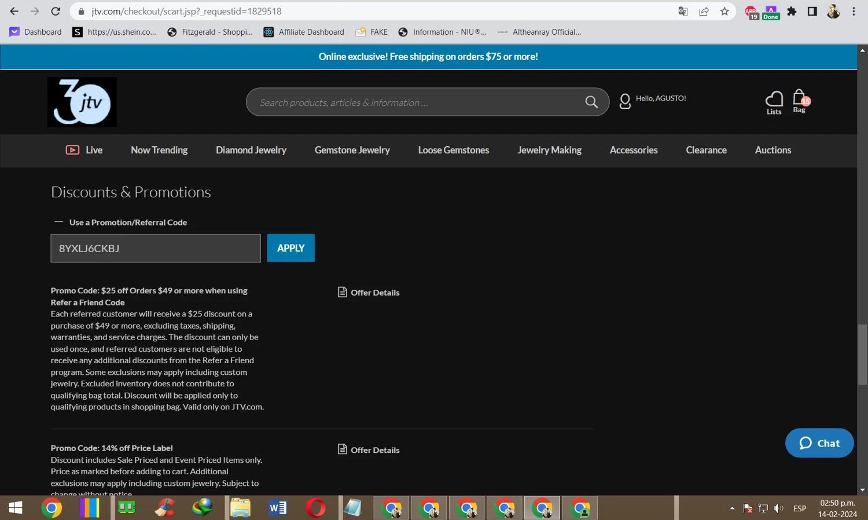Click the browser forward arrow

[35, 11]
